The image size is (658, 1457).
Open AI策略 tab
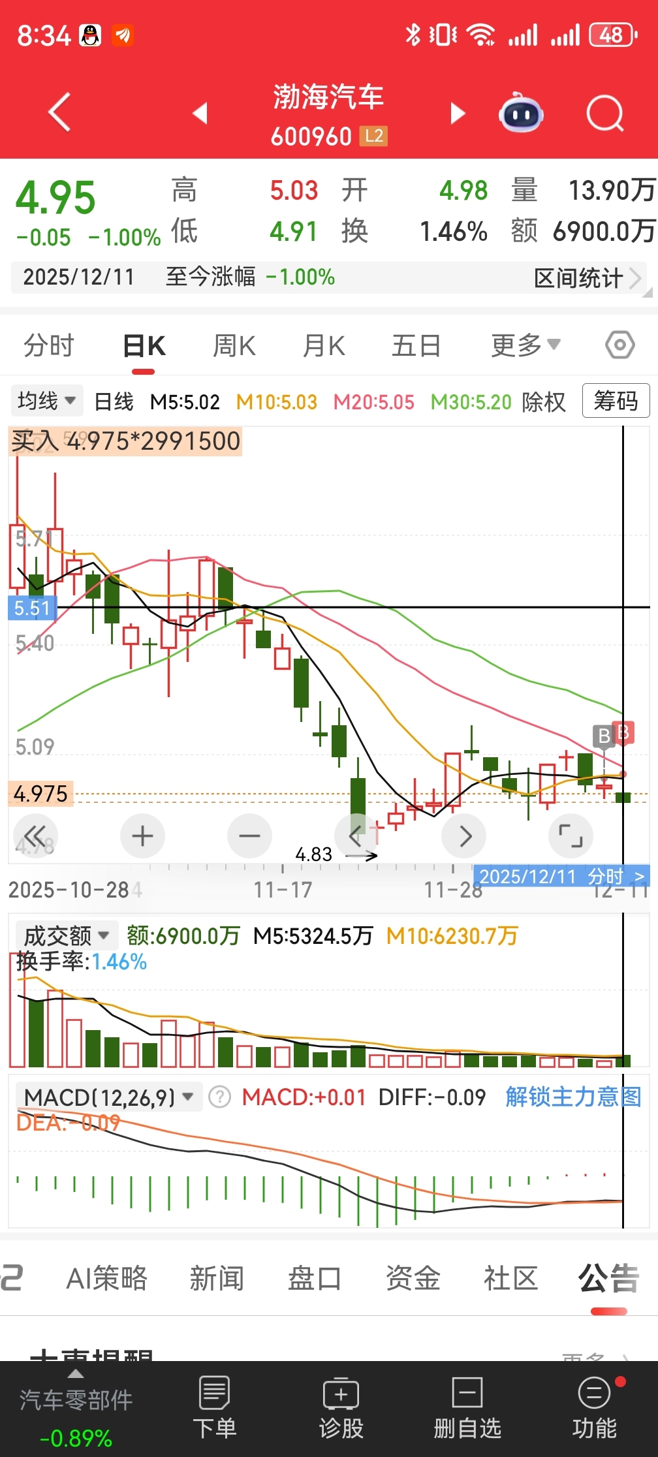[x=107, y=1278]
